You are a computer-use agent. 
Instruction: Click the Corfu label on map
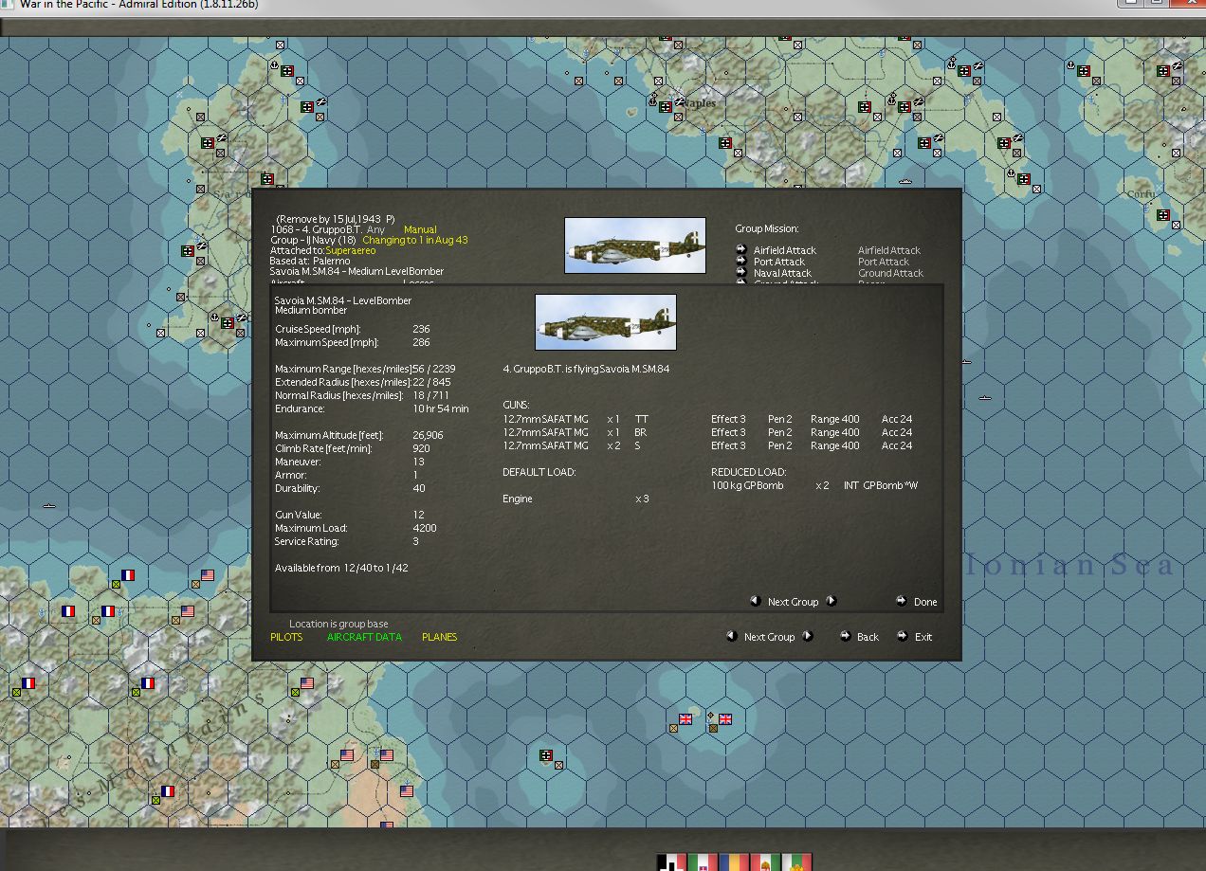tap(1141, 194)
